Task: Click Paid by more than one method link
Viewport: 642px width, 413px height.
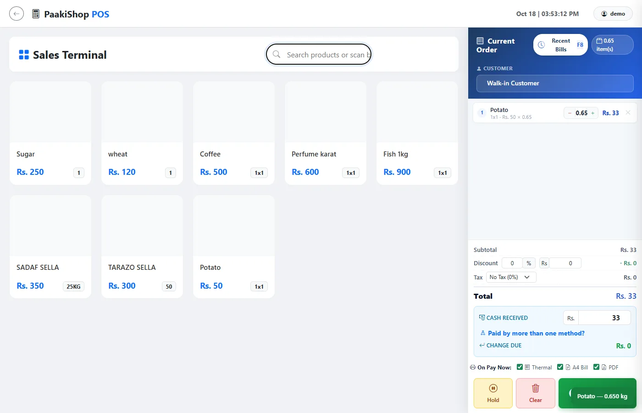Action: pos(536,333)
